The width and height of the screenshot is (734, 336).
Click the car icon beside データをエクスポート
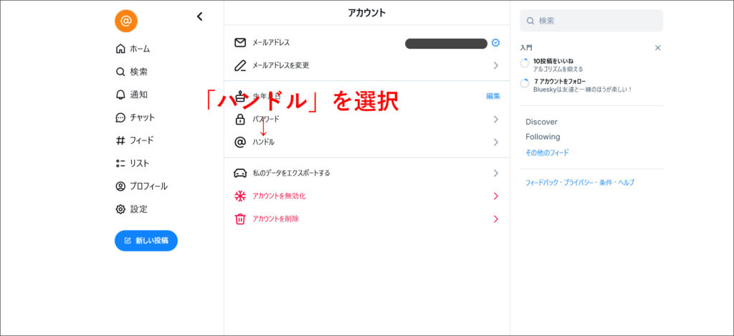point(240,173)
